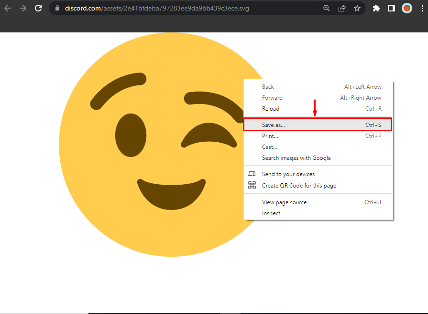This screenshot has height=314, width=428.
Task: Click the browser Forward arrow button
Action: pyautogui.click(x=23, y=8)
